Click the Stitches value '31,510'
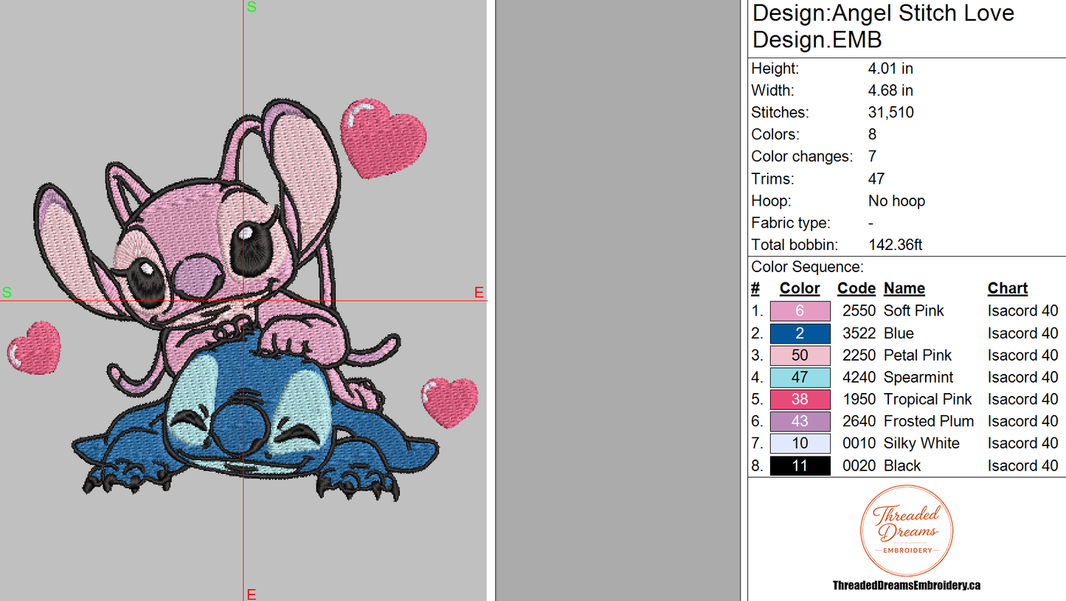 (x=890, y=113)
